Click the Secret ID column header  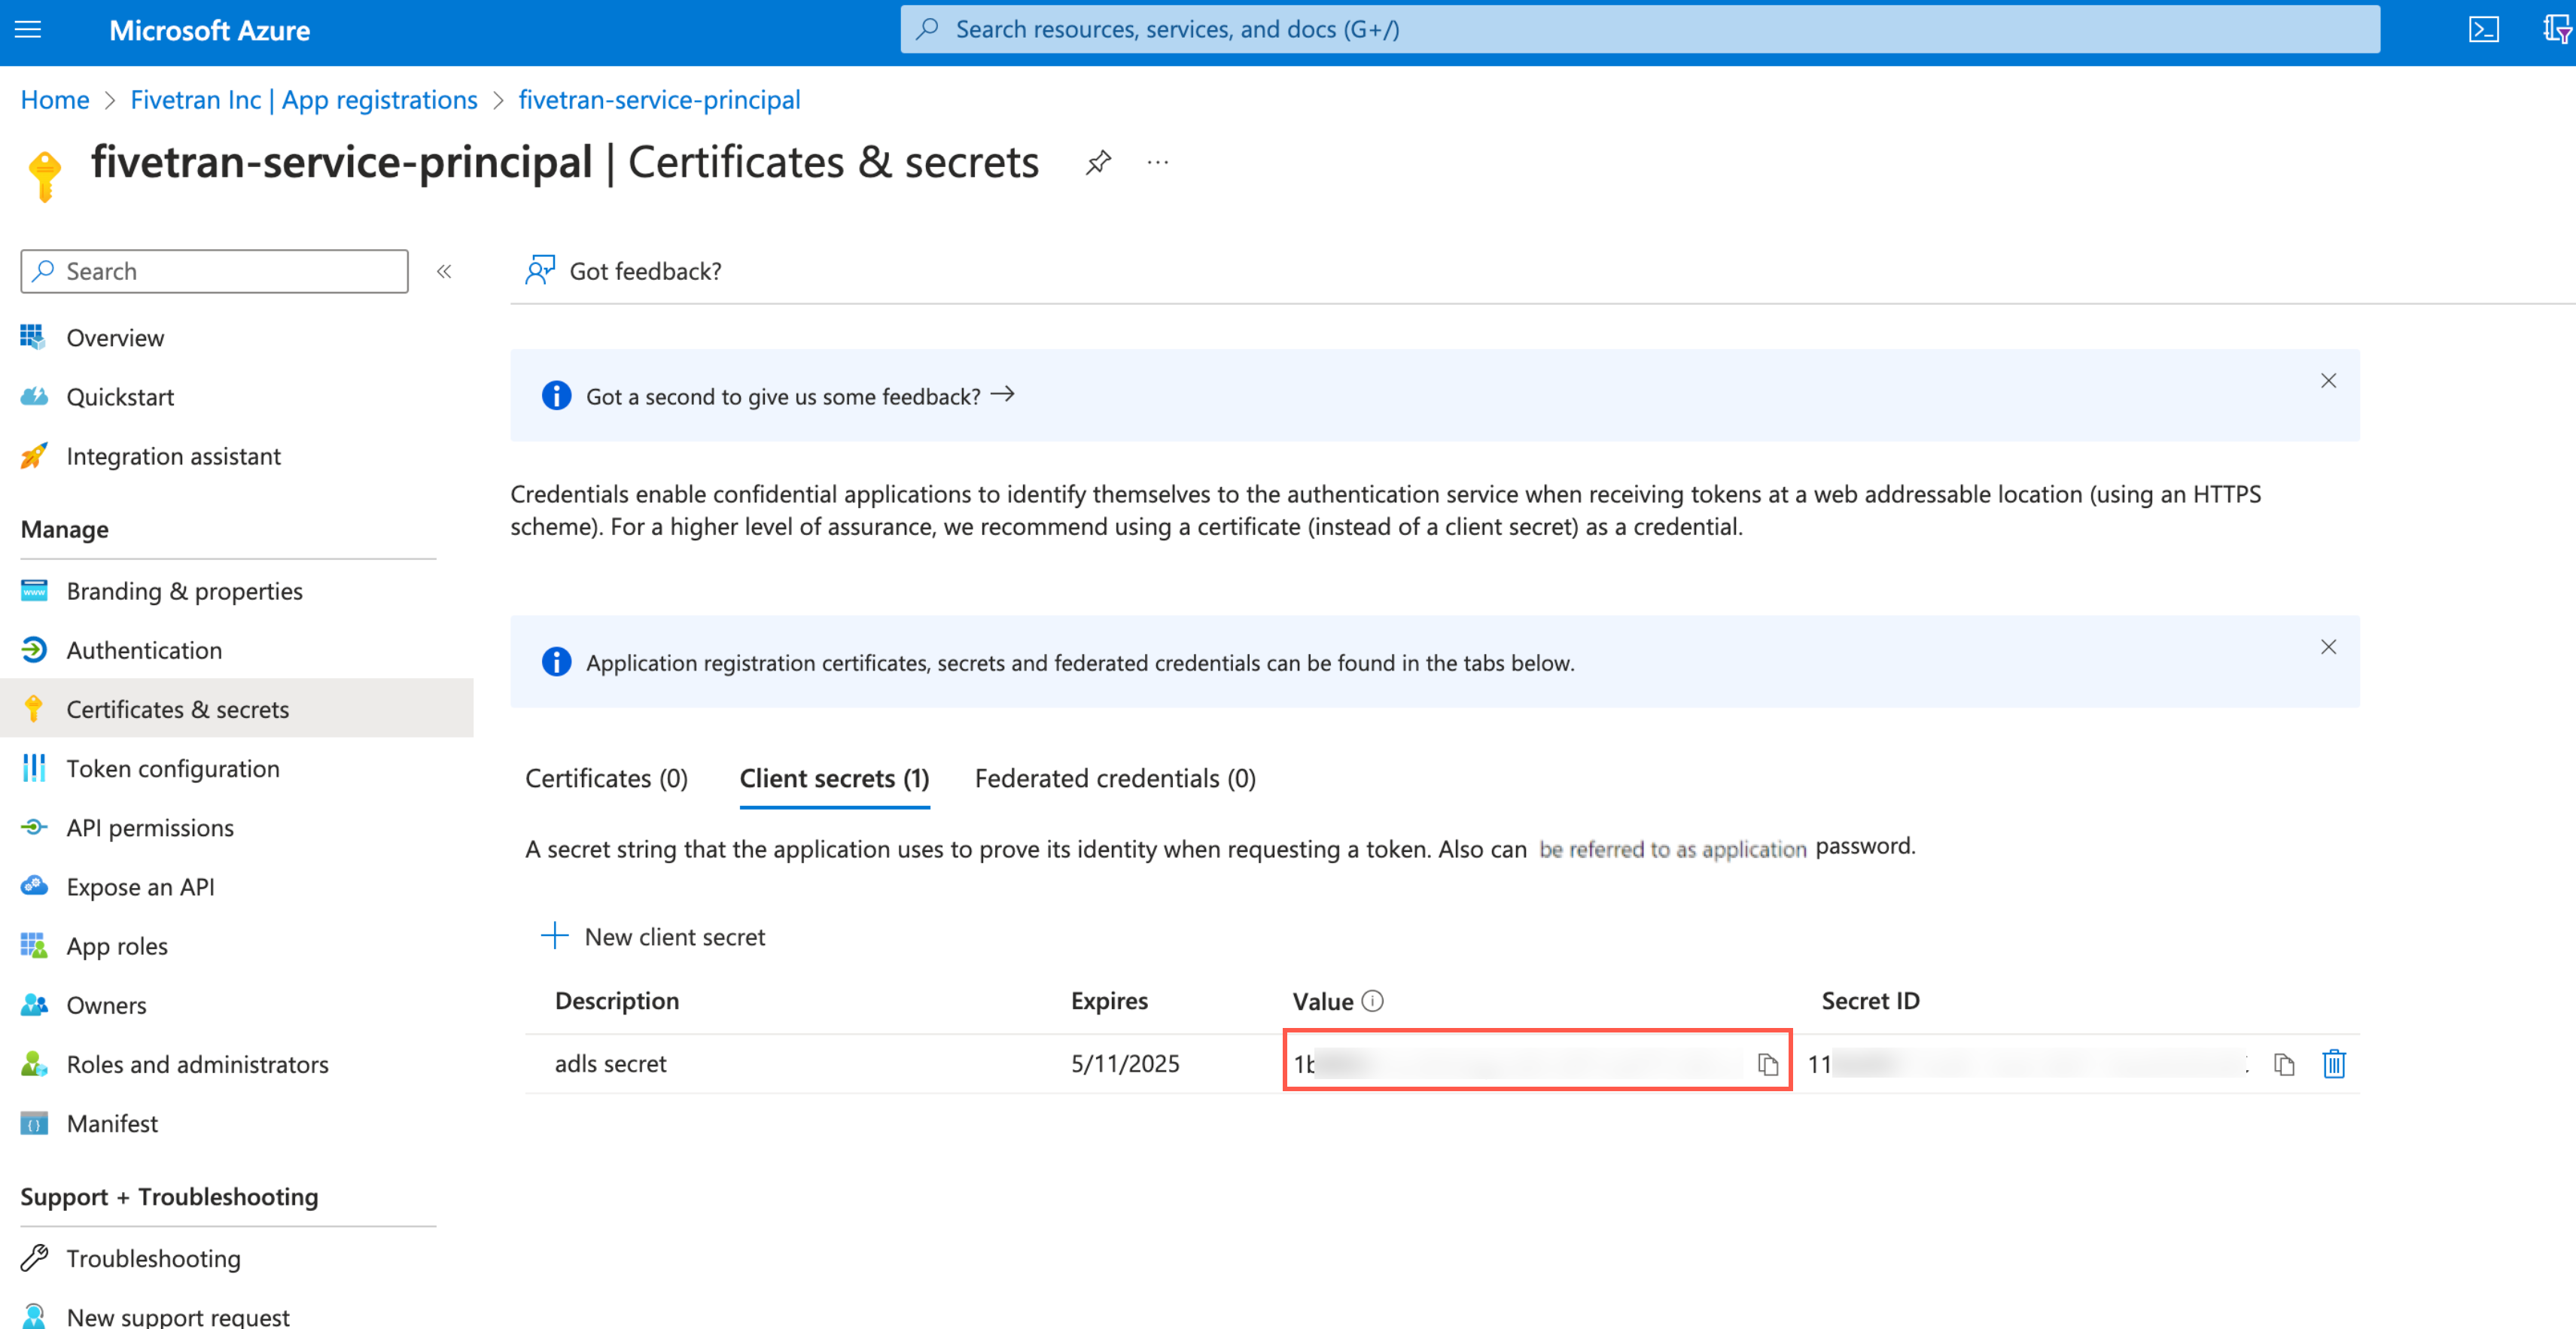(x=1870, y=1000)
